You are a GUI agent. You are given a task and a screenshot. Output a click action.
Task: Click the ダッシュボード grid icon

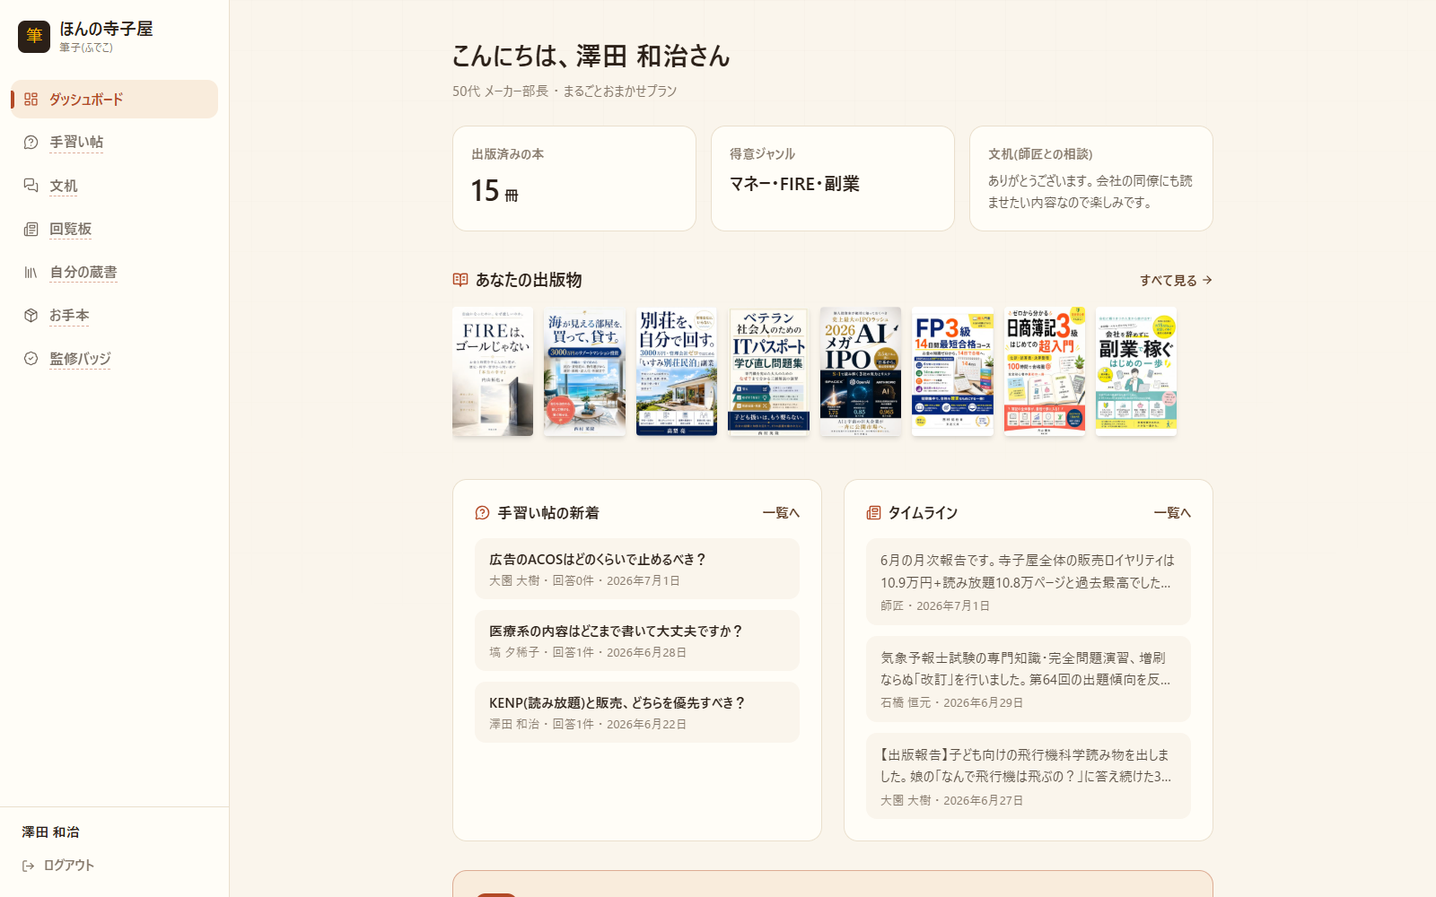31,100
